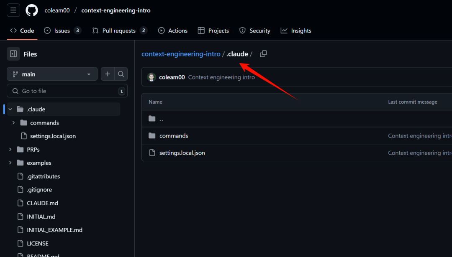Screen dimensions: 452x257
Task: Open .gitignore file in tree
Action: coord(39,190)
